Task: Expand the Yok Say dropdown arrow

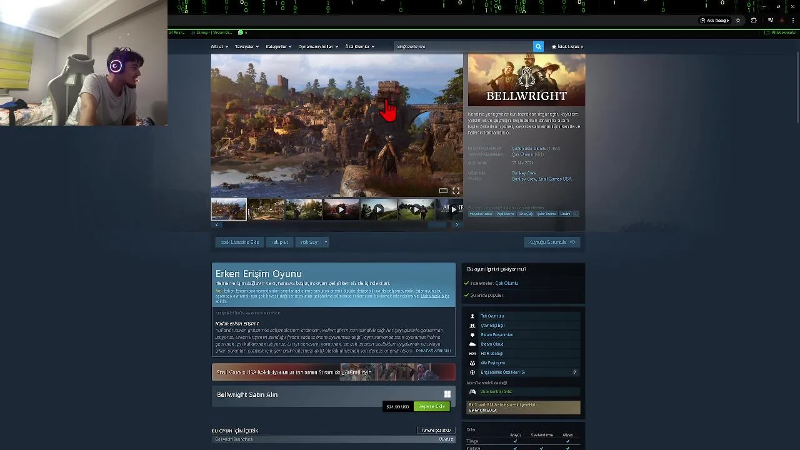Action: point(325,242)
